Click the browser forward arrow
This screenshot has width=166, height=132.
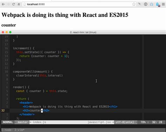8,4
